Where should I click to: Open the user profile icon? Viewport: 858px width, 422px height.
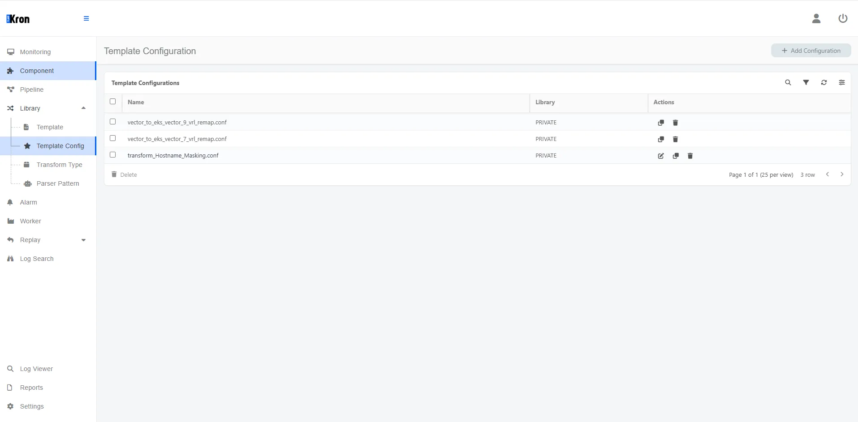(x=816, y=18)
